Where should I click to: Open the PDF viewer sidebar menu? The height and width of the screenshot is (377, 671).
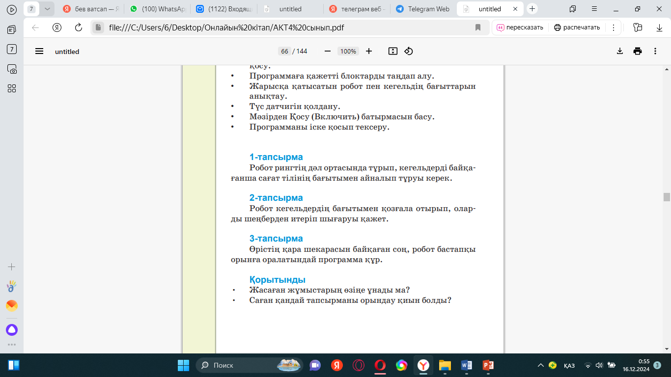click(39, 51)
